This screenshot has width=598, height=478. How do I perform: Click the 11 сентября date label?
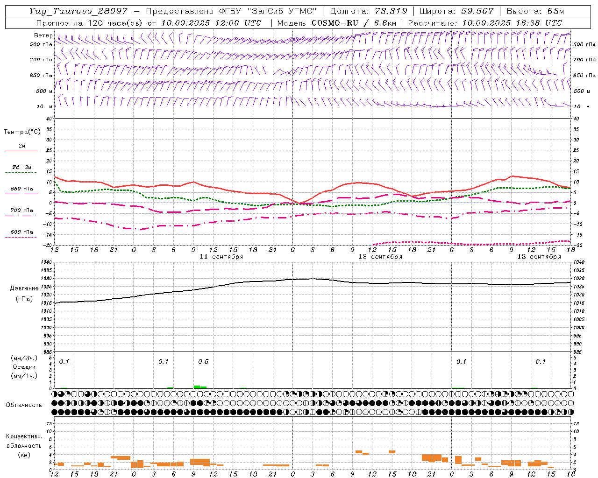coord(221,257)
